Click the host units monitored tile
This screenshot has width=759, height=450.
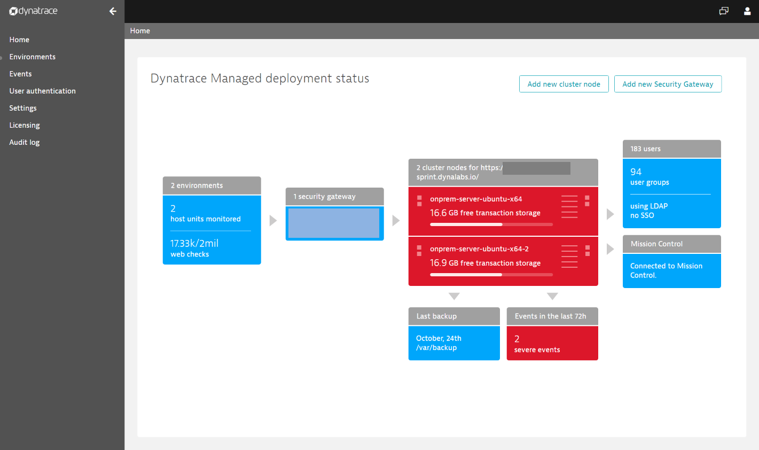point(206,213)
